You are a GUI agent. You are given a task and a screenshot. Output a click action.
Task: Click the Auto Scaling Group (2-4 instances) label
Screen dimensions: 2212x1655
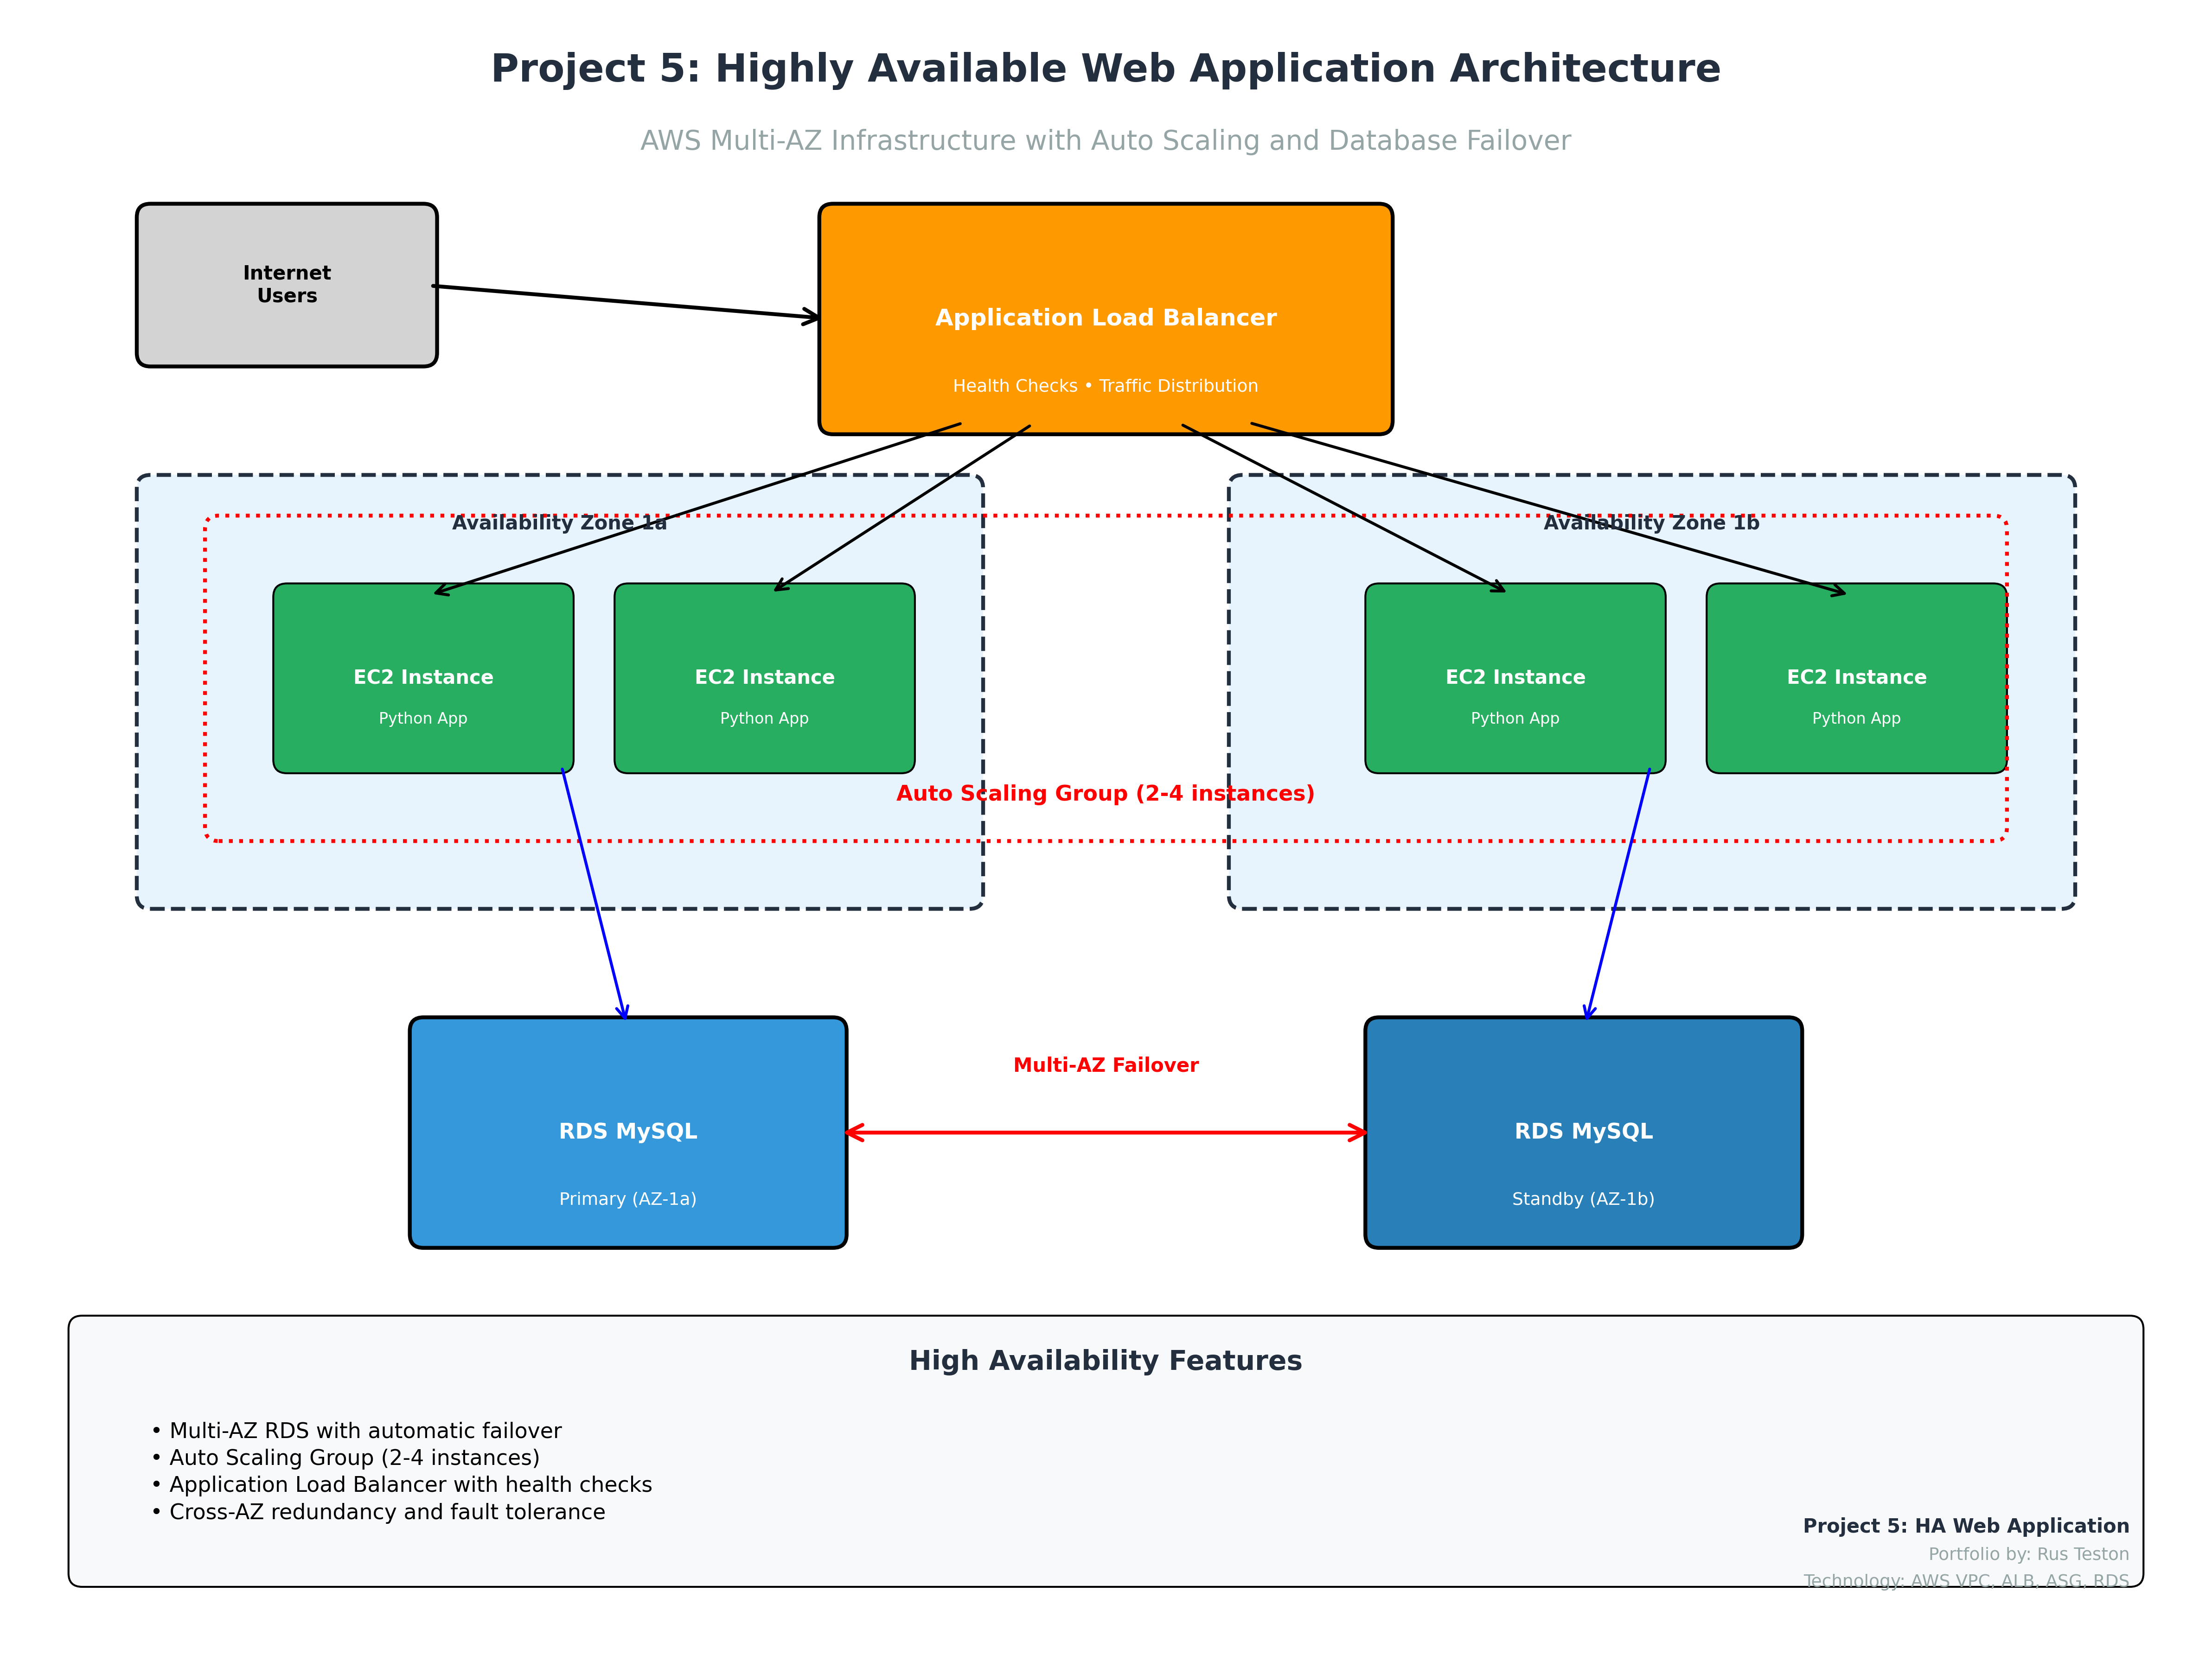(x=1105, y=794)
